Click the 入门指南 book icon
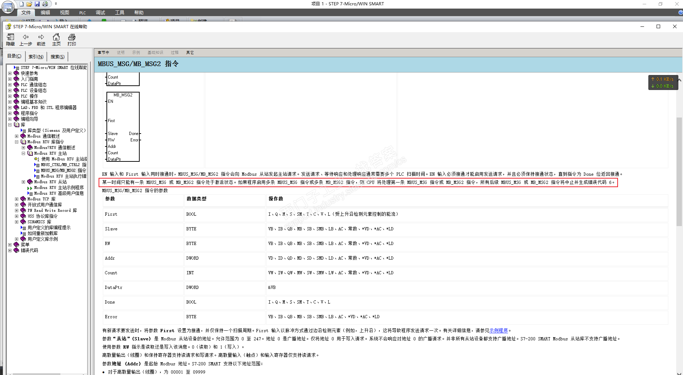Image resolution: width=683 pixels, height=375 pixels. (16, 79)
